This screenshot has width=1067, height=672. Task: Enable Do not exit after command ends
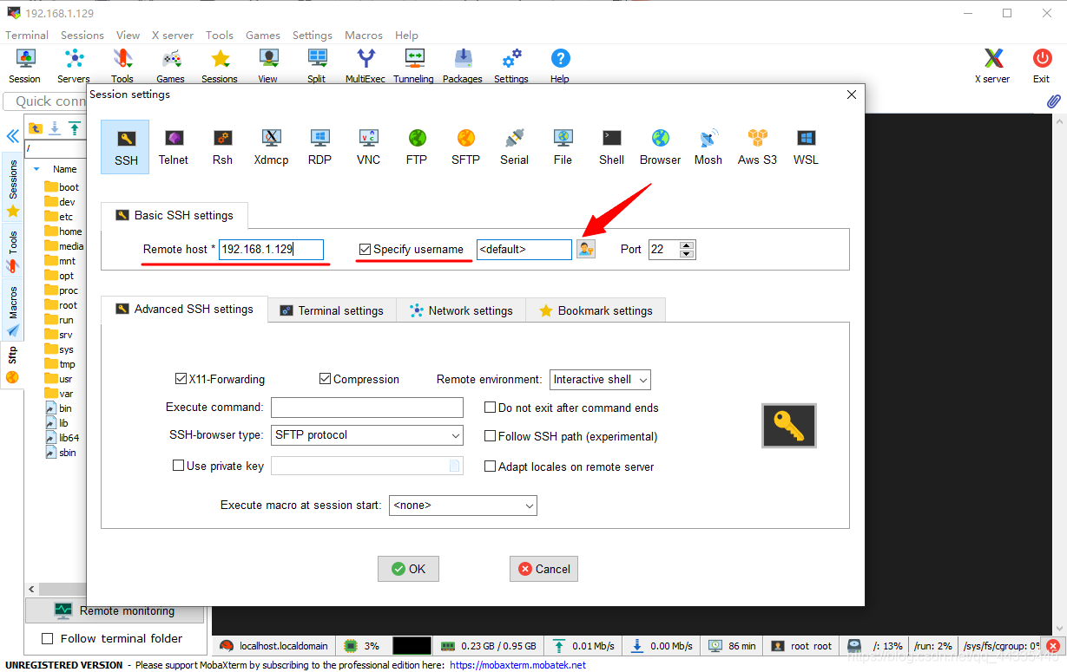(x=490, y=408)
